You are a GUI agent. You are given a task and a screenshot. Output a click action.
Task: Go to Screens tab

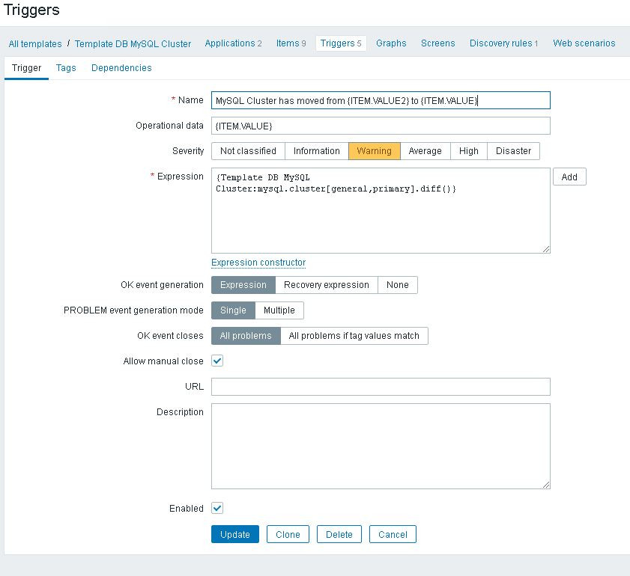click(x=438, y=43)
